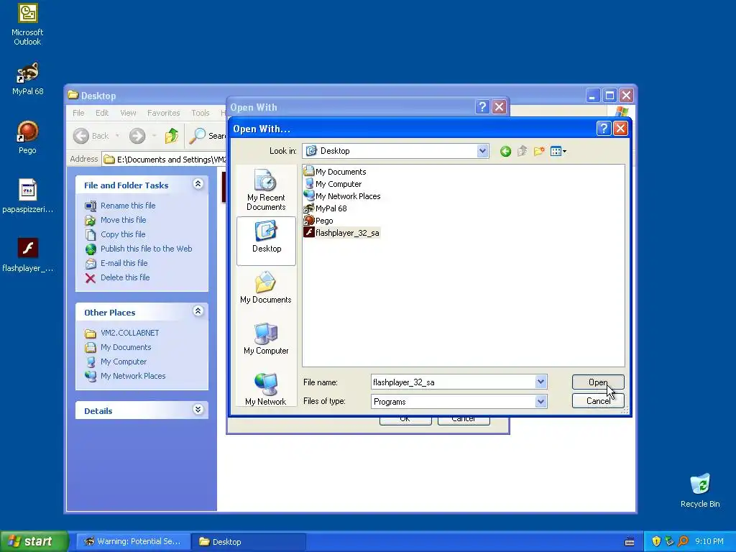Select Pego desktop shortcut icon
Screen dimensions: 736x552
click(27, 137)
